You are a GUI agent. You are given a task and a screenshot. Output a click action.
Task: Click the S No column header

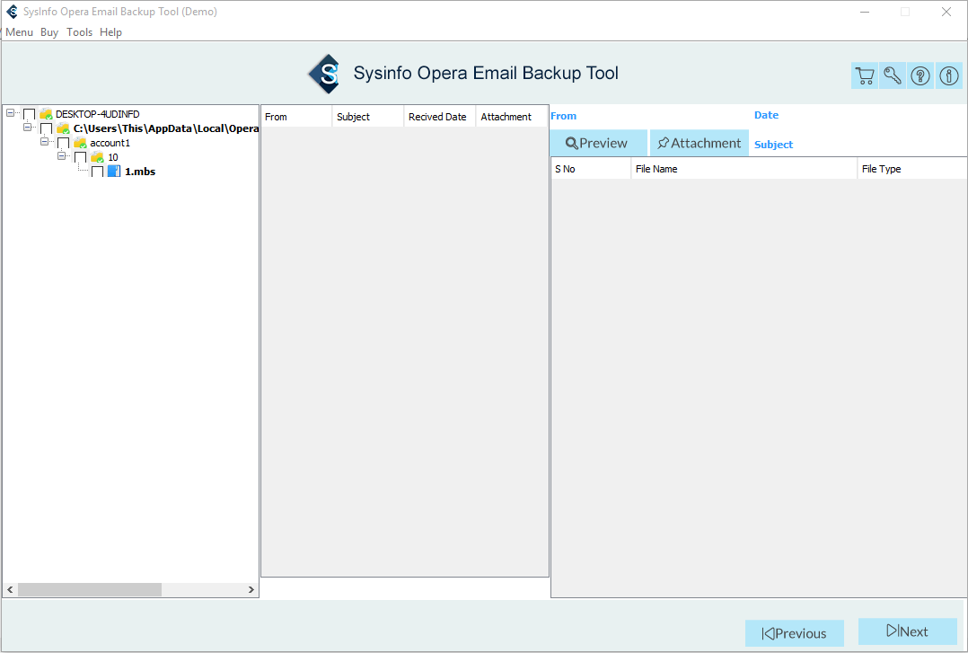coord(591,169)
